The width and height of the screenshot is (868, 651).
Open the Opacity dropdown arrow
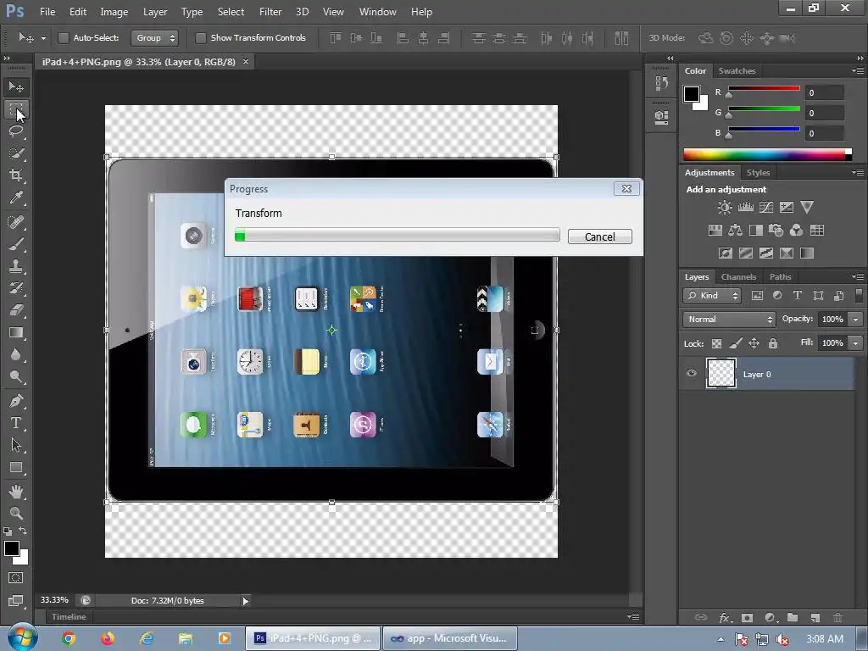tap(856, 320)
